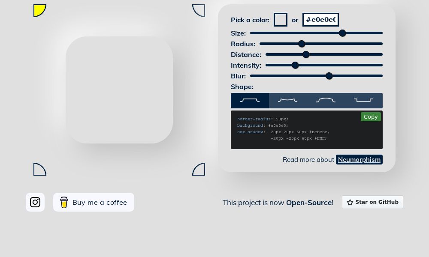Open the Instagram profile icon
Image resolution: width=429 pixels, height=257 pixels.
[35, 202]
